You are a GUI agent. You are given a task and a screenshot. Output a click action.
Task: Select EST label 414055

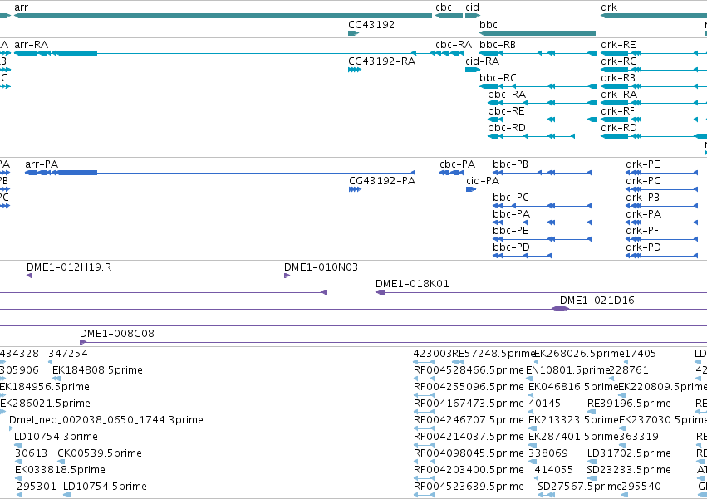point(554,470)
